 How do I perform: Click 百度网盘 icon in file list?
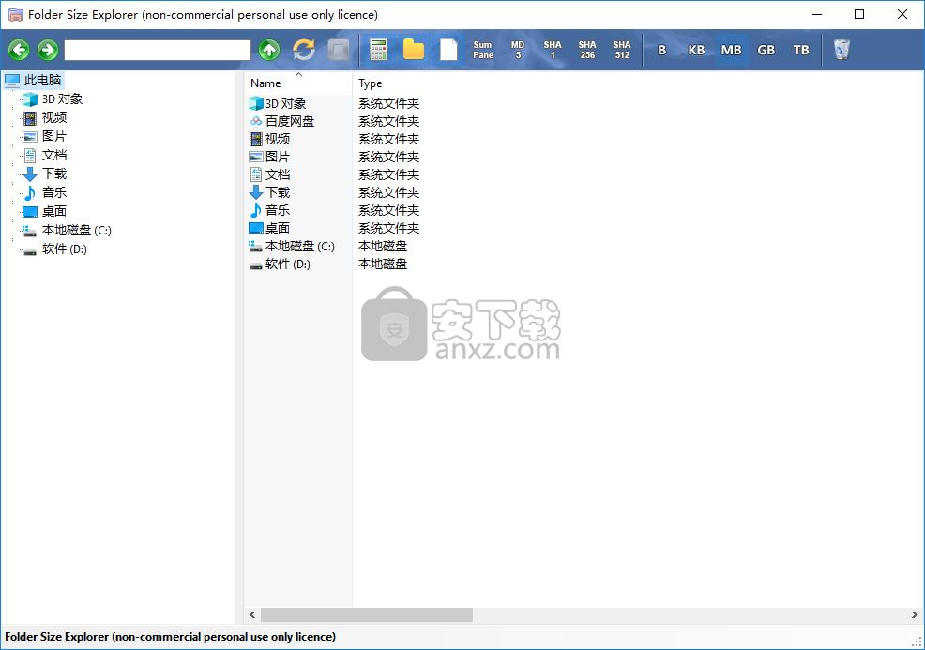pyautogui.click(x=255, y=121)
